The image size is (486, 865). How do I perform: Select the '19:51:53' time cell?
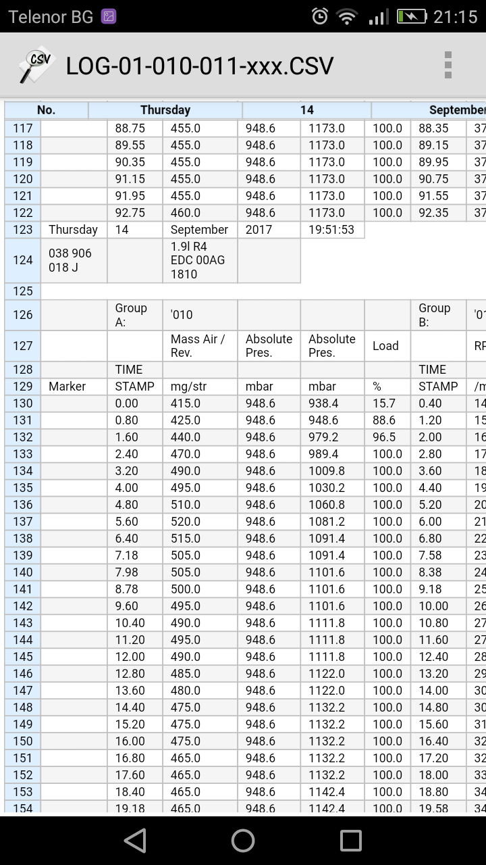[331, 230]
